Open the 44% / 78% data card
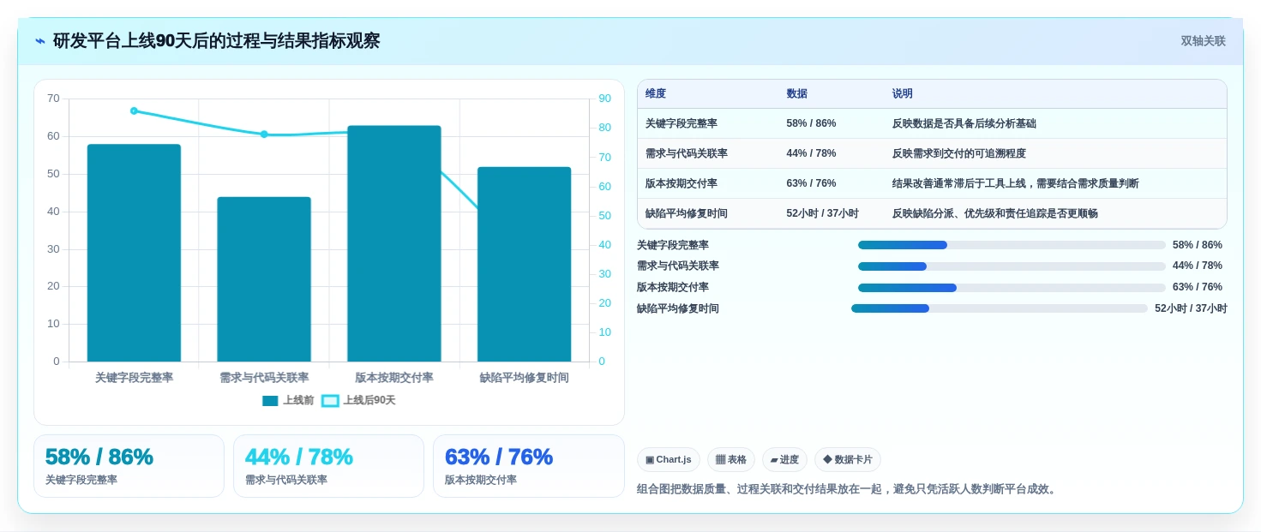The height and width of the screenshot is (532, 1261). tap(328, 466)
